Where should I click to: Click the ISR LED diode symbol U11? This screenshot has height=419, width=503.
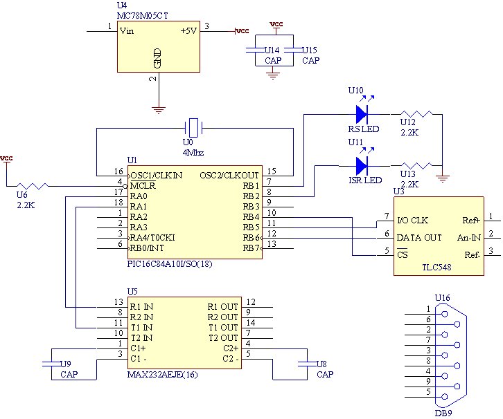click(362, 166)
